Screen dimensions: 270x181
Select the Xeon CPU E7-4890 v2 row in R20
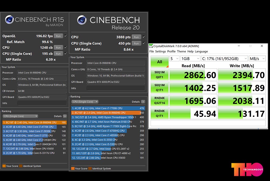tap(108, 153)
